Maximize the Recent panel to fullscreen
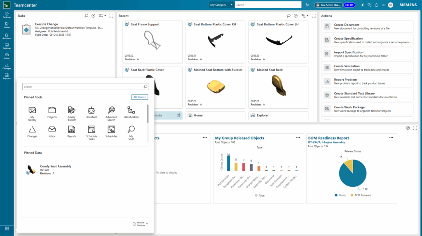Viewport: 422px width, 236px height. click(x=314, y=16)
